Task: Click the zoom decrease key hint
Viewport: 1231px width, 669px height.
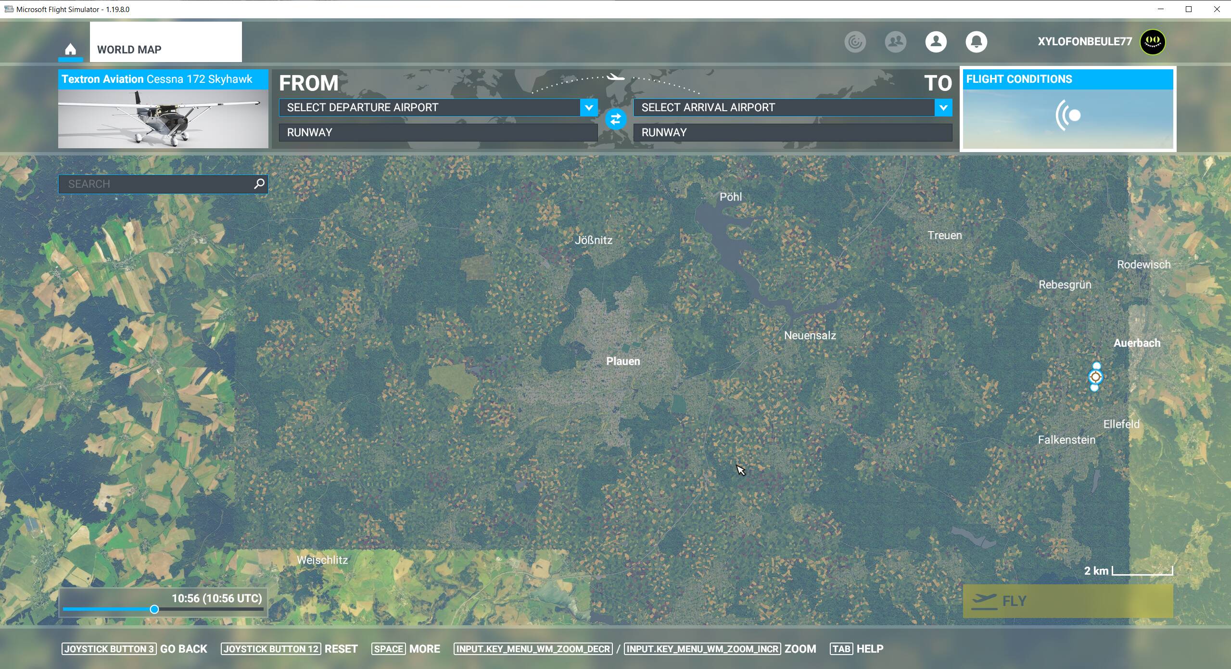Action: coord(533,649)
